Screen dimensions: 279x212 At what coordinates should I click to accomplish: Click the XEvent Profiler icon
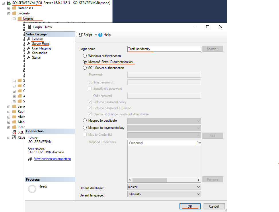pyautogui.click(x=14, y=137)
